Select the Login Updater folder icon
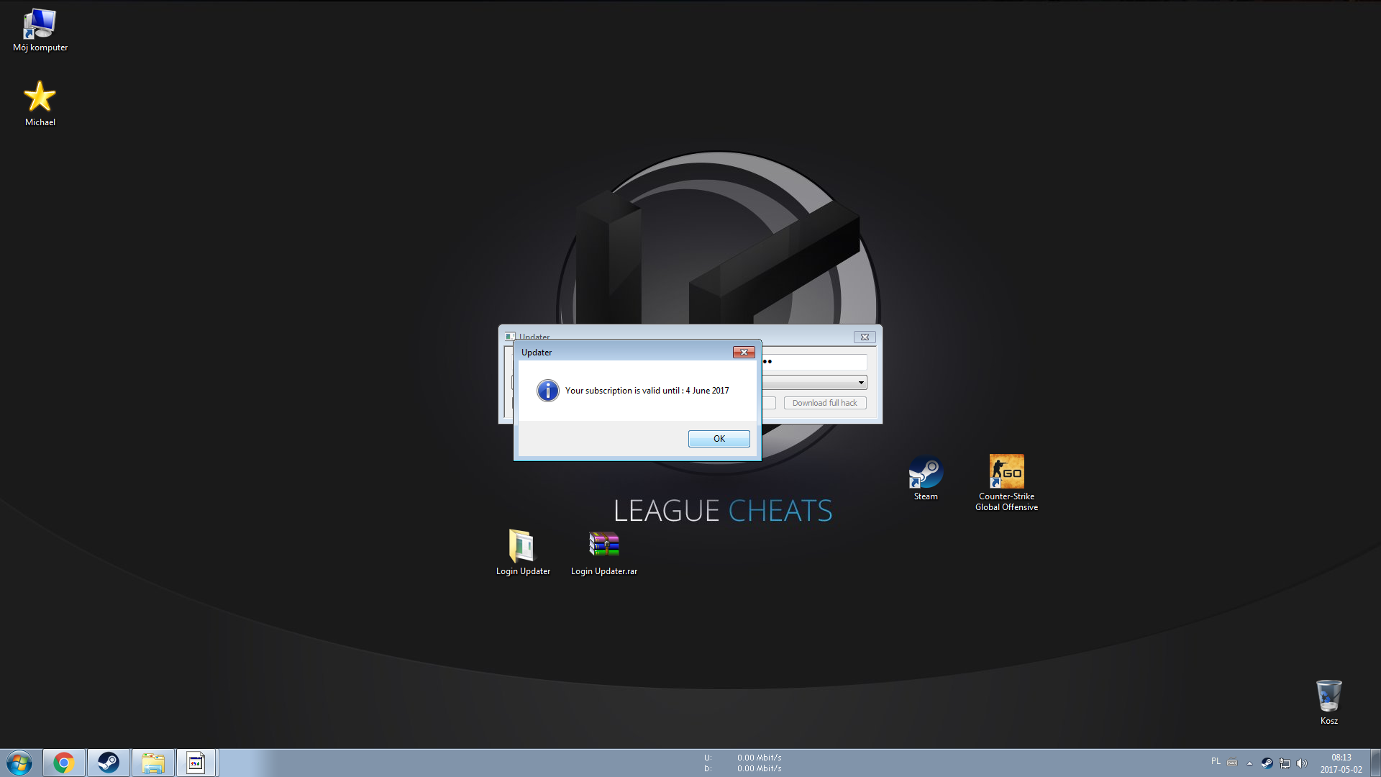 (523, 553)
